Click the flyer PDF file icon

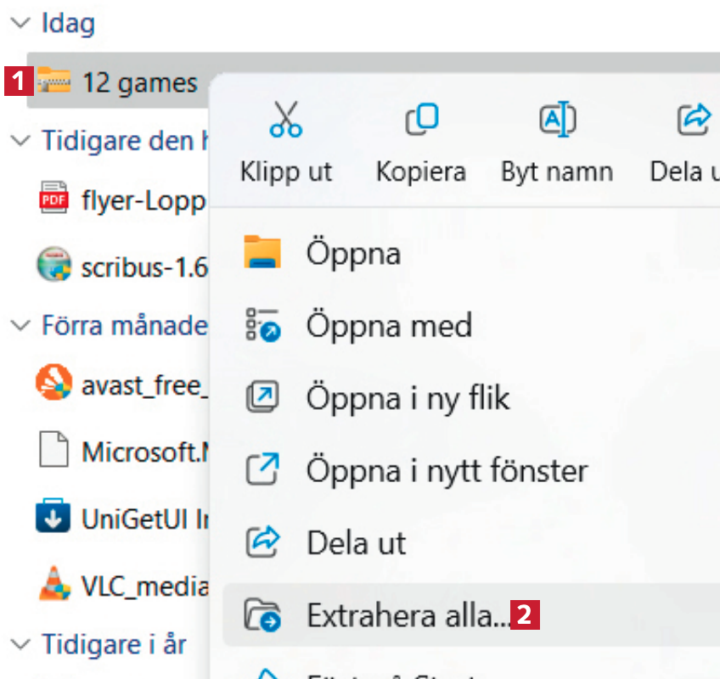pos(55,199)
